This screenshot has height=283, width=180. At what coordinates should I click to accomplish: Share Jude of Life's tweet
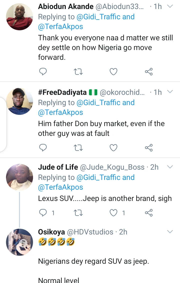pos(149,213)
